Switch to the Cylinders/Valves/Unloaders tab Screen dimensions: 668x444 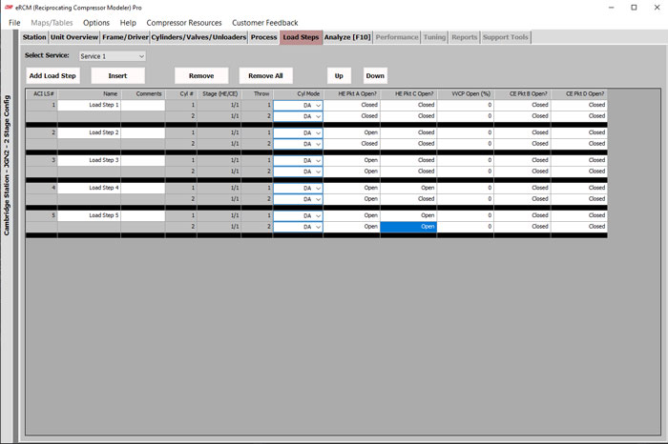tap(198, 37)
